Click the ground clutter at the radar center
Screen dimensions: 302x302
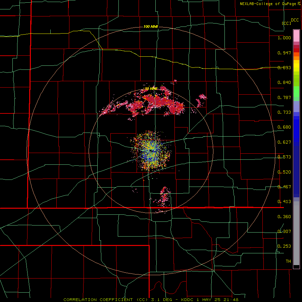pos(151,151)
